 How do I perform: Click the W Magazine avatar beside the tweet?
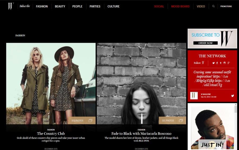point(194,95)
